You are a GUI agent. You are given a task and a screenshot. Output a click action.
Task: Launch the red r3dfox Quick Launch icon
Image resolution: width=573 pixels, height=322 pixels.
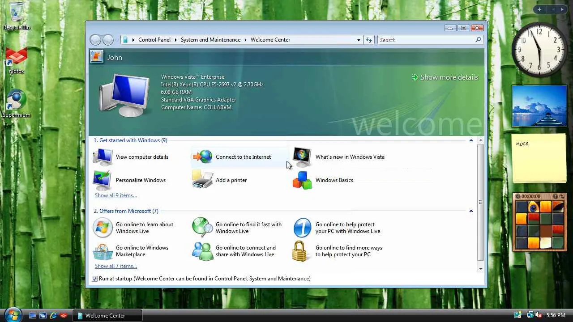(x=64, y=315)
